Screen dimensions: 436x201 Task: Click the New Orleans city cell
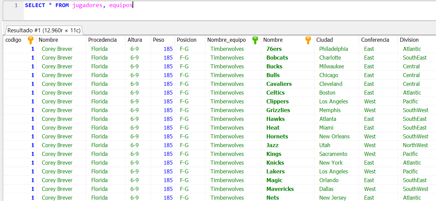pyautogui.click(x=335, y=136)
